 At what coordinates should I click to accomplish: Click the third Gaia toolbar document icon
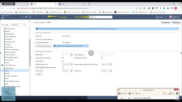click(30, 17)
